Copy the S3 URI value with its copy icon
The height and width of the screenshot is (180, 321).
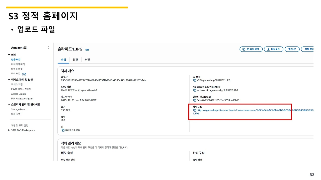pyautogui.click(x=195, y=80)
